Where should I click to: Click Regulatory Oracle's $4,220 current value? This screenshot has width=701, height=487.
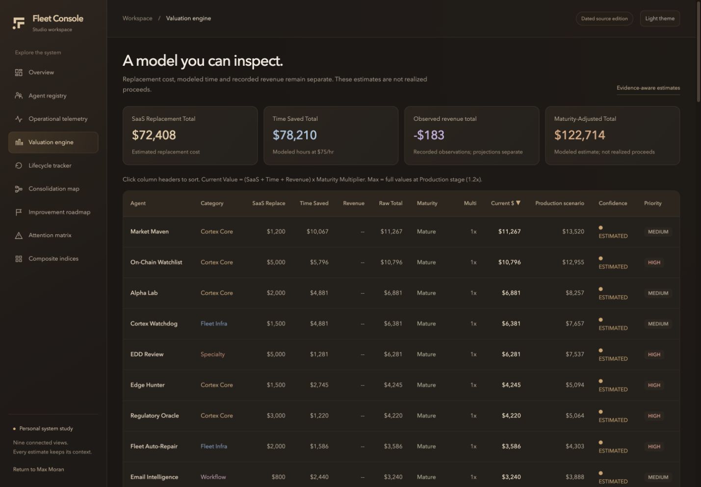pos(511,416)
